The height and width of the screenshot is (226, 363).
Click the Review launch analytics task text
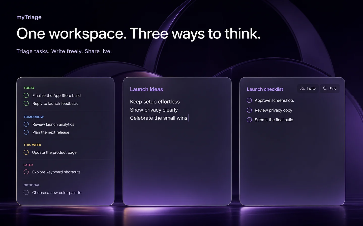click(x=53, y=125)
